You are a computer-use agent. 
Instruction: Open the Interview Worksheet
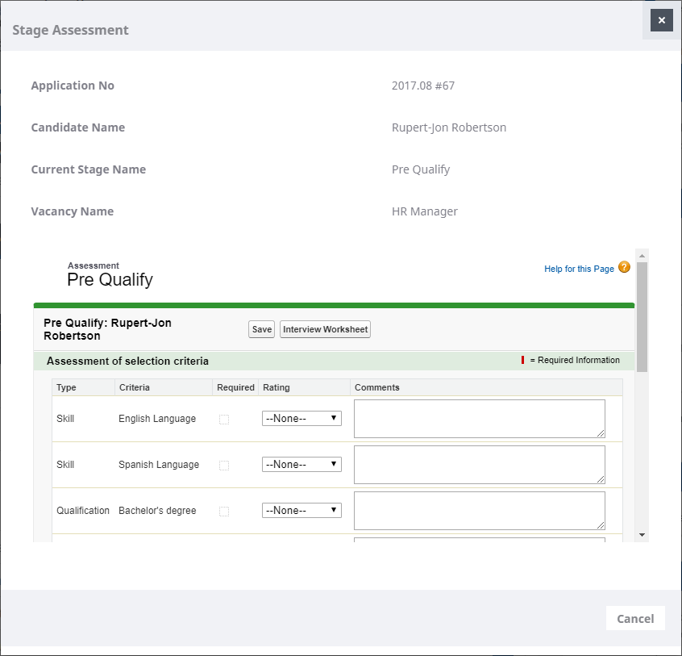tap(325, 329)
